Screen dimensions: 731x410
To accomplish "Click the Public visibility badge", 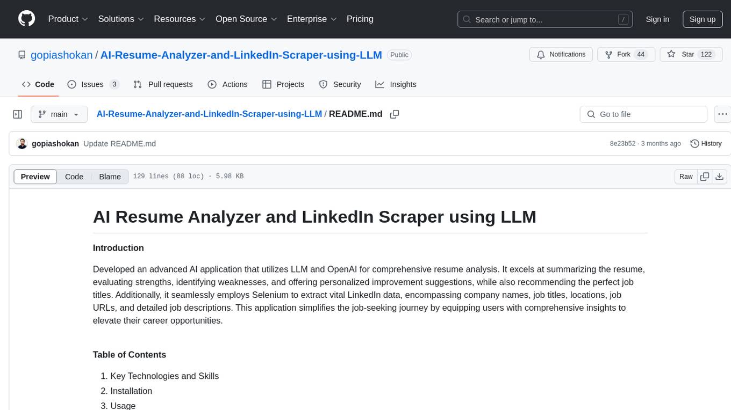I will pos(399,55).
